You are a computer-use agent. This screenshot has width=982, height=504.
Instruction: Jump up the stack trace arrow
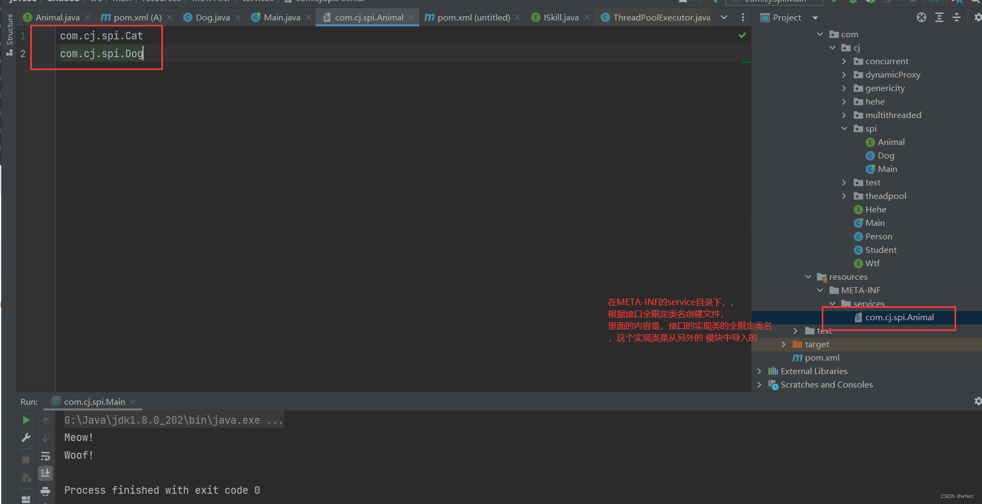click(45, 420)
